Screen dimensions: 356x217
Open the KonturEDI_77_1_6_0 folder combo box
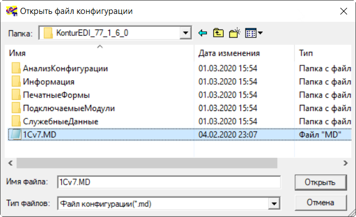tap(115, 33)
